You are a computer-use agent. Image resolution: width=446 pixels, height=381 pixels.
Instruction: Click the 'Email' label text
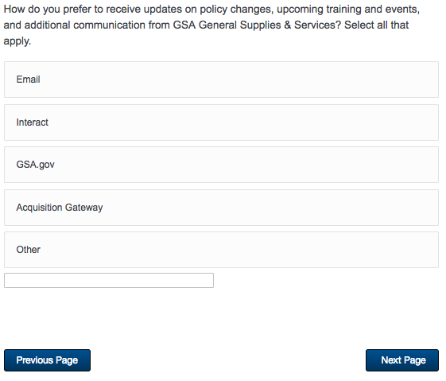28,80
